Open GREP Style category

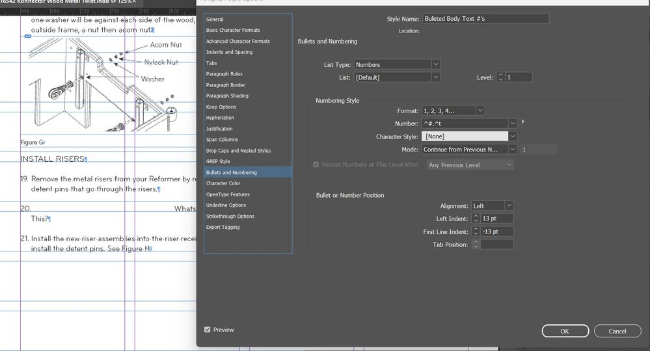pos(248,161)
